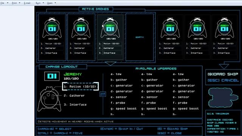Click the 120/120 health value under Jeremy in loadout
This screenshot has width=242, height=136.
pyautogui.click(x=71, y=79)
